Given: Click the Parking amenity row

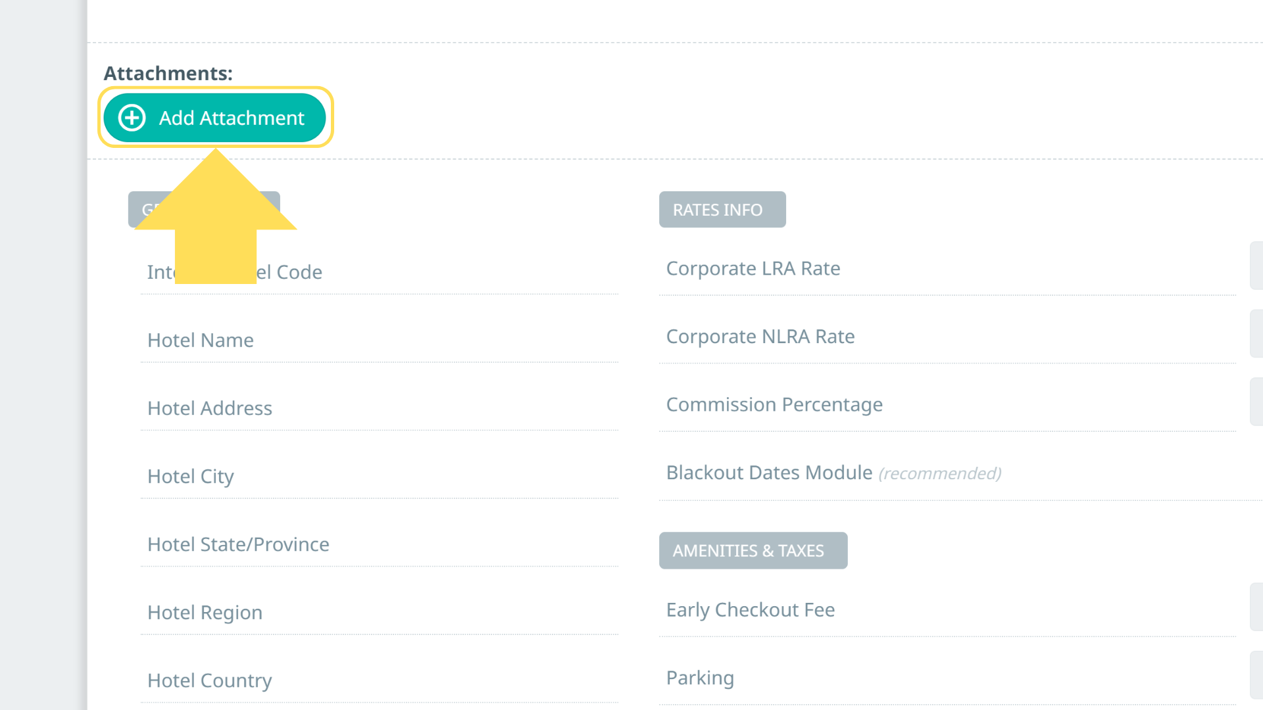Looking at the screenshot, I should tap(700, 678).
